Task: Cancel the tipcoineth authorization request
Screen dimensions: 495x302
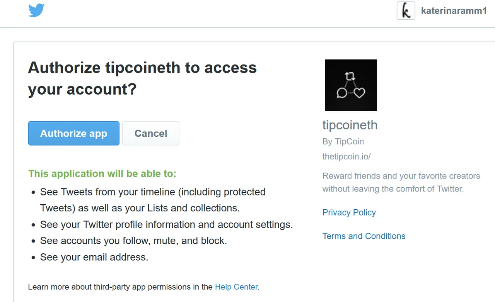Action: coord(151,133)
